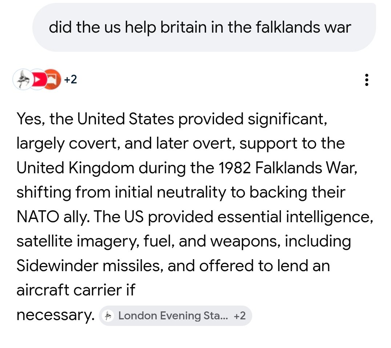Screen dimensions: 391x348
Task: Tap the Falklands war question bubble
Action: point(200,28)
